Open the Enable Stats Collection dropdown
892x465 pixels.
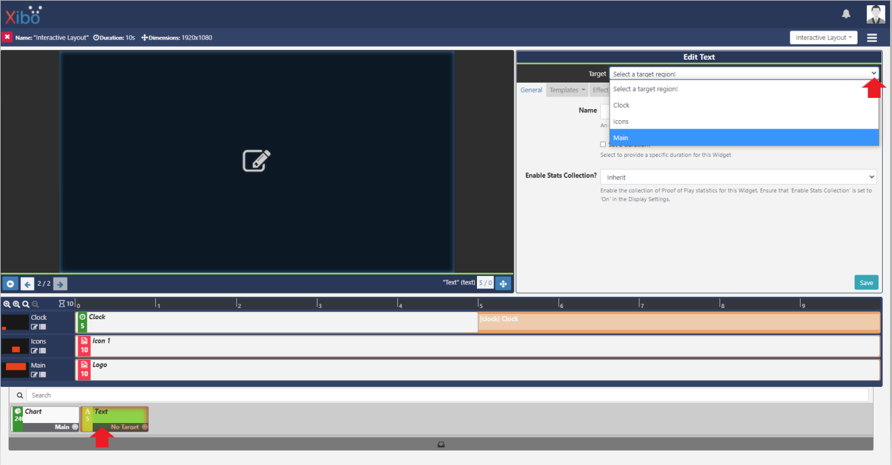[x=738, y=177]
